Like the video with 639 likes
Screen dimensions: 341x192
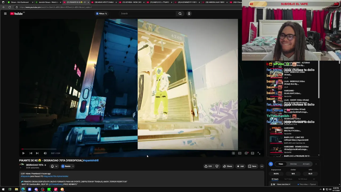coord(208,166)
